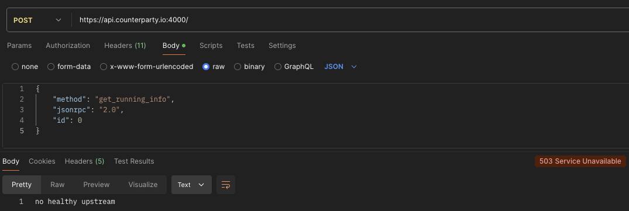Open the Text response format dropdown
This screenshot has height=211, width=629.
tap(191, 185)
